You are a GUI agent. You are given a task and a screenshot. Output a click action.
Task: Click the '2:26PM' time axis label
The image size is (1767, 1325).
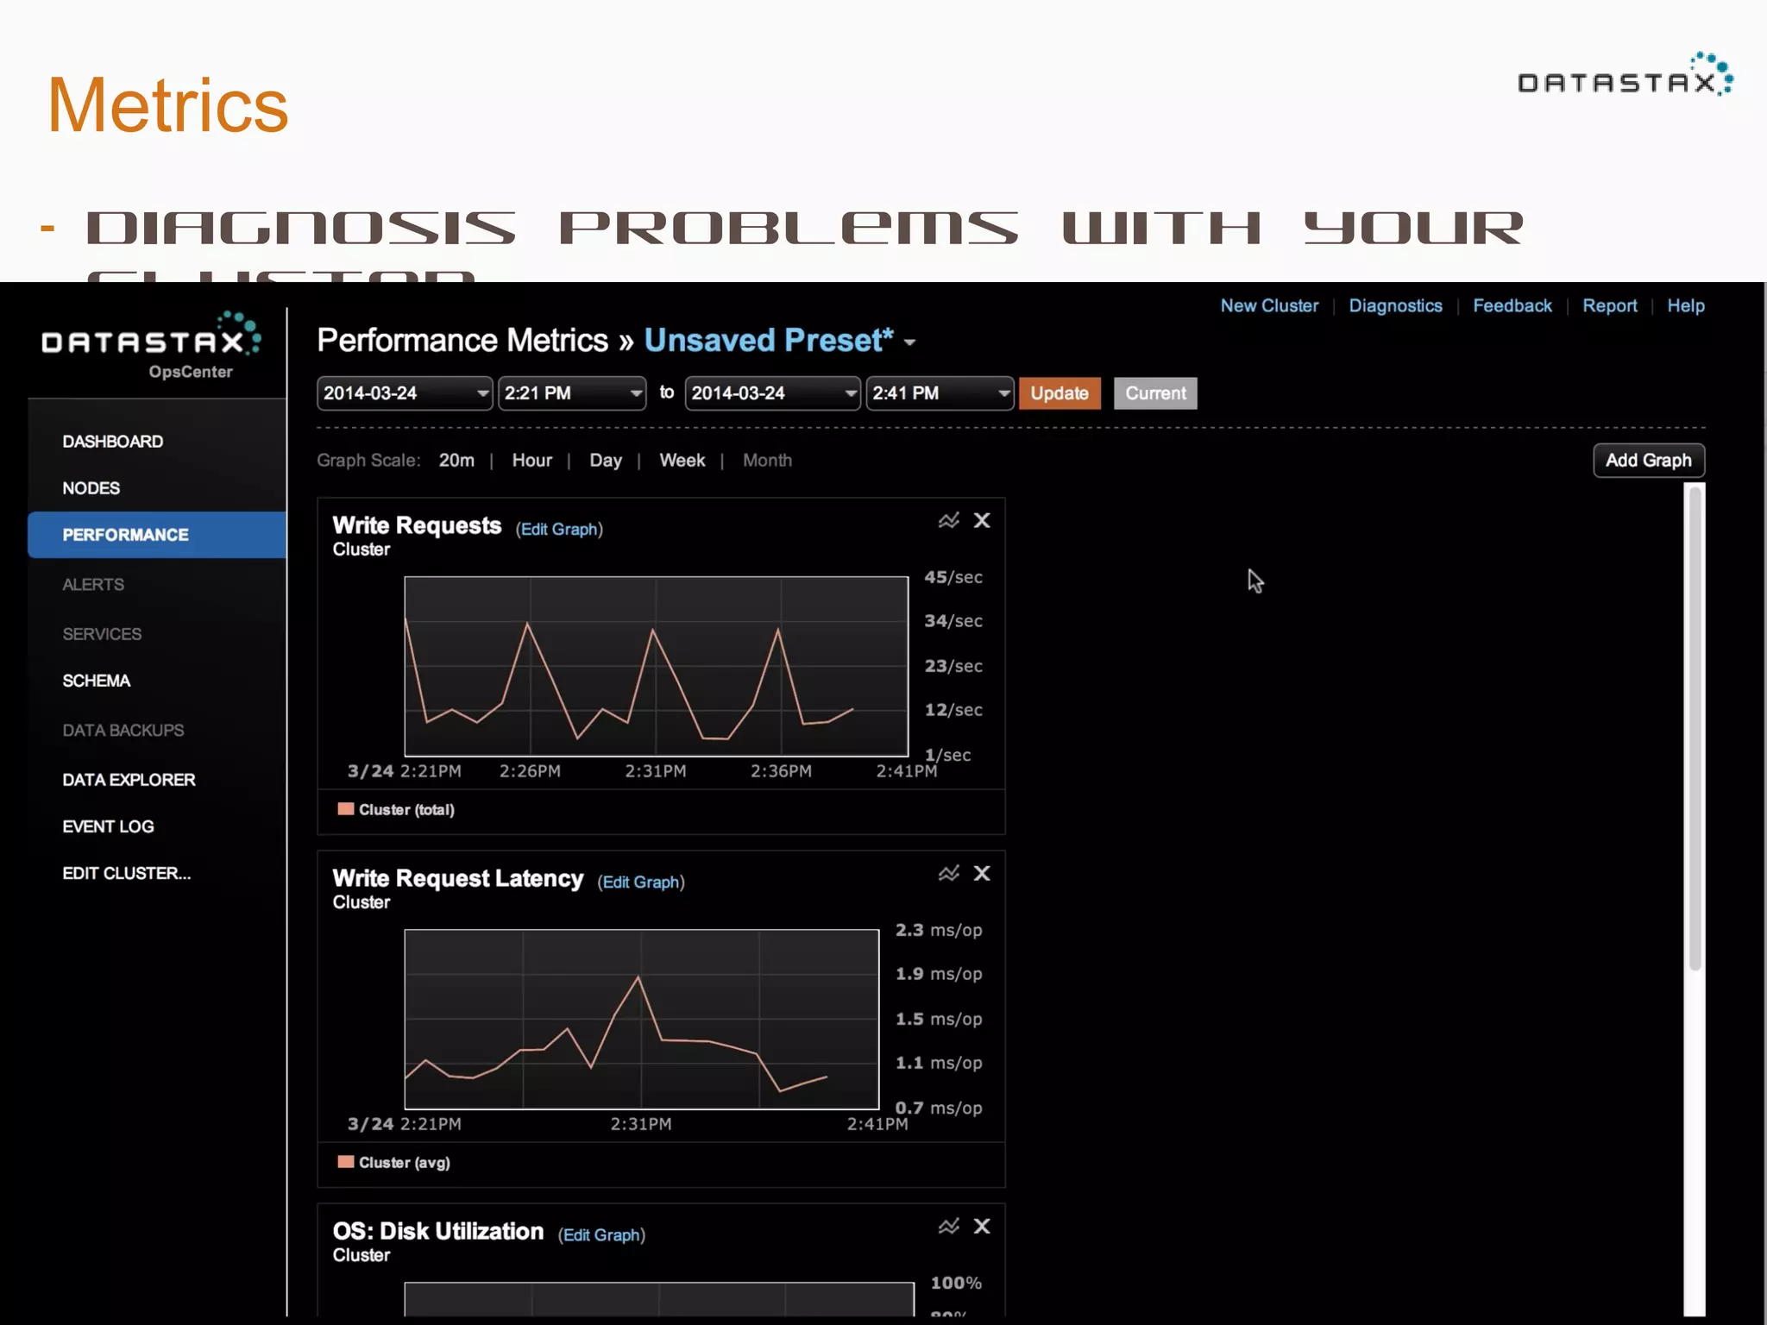[530, 771]
